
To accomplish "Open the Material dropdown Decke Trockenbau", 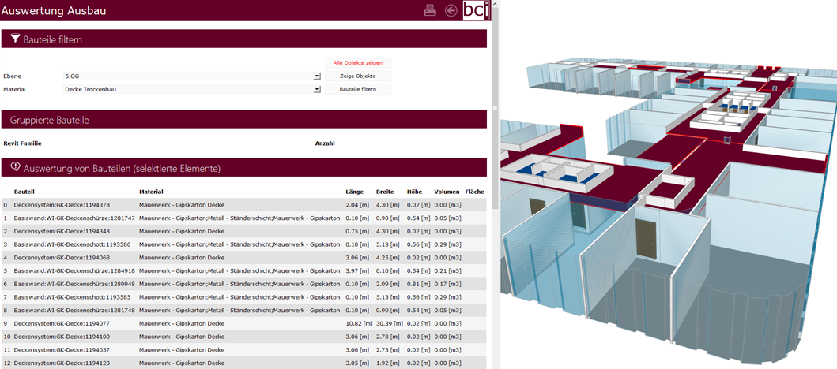I will coord(191,89).
